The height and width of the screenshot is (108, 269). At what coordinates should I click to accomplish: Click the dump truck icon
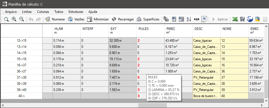coord(242,19)
